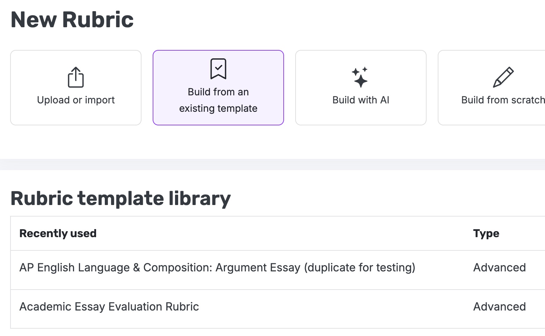The width and height of the screenshot is (545, 336).
Task: Open the Academic Essay Evaluation Rubric template
Action: (x=109, y=307)
